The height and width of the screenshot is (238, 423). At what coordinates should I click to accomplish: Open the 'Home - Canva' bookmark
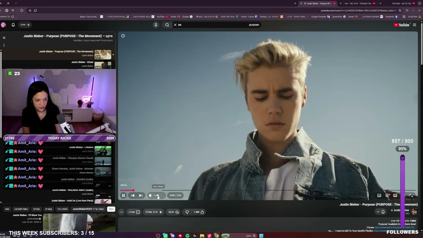249,17
